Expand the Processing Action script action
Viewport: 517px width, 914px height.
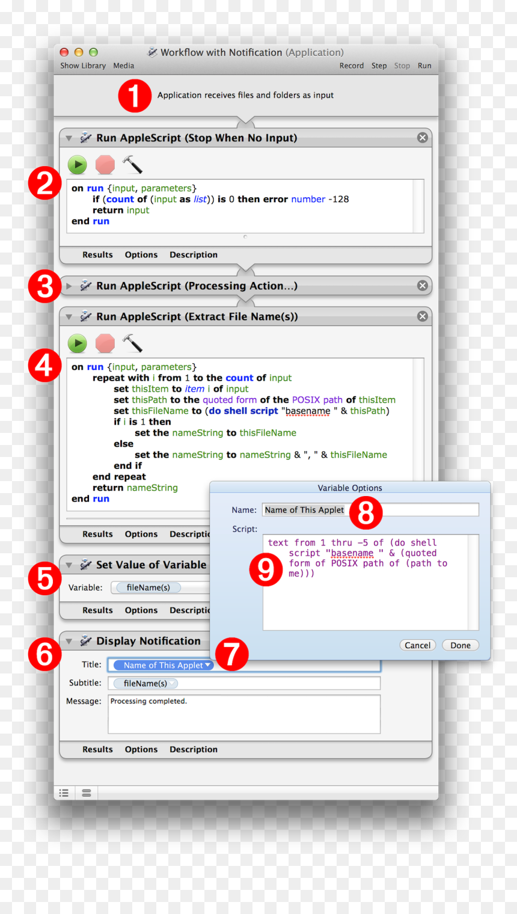[69, 286]
